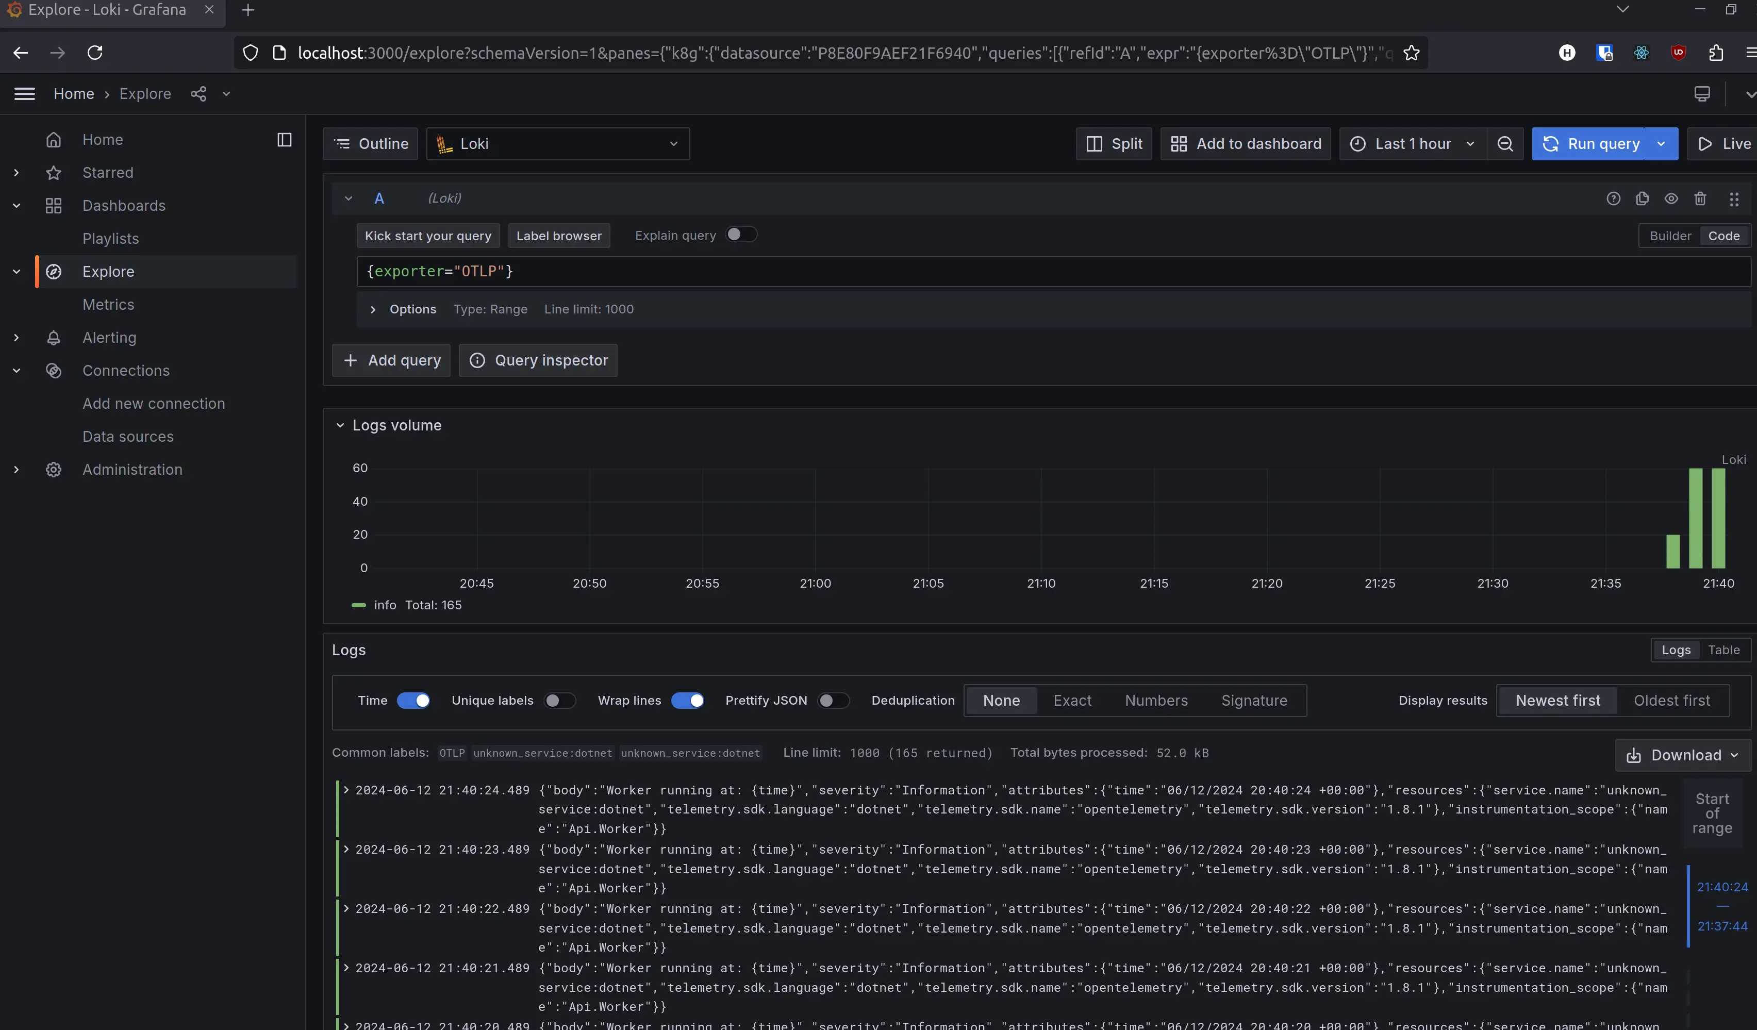Click the duplicate query icon

pos(1642,199)
